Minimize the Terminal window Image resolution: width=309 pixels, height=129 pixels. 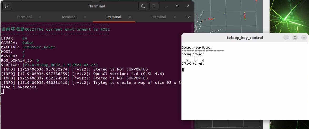point(167,6)
